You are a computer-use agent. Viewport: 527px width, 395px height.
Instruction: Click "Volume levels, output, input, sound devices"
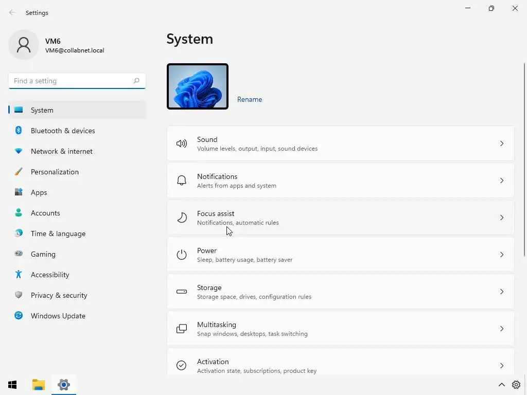pyautogui.click(x=257, y=149)
